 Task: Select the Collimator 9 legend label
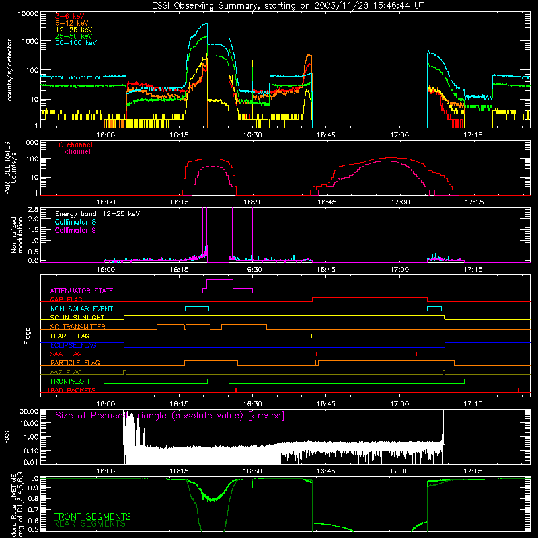point(75,230)
